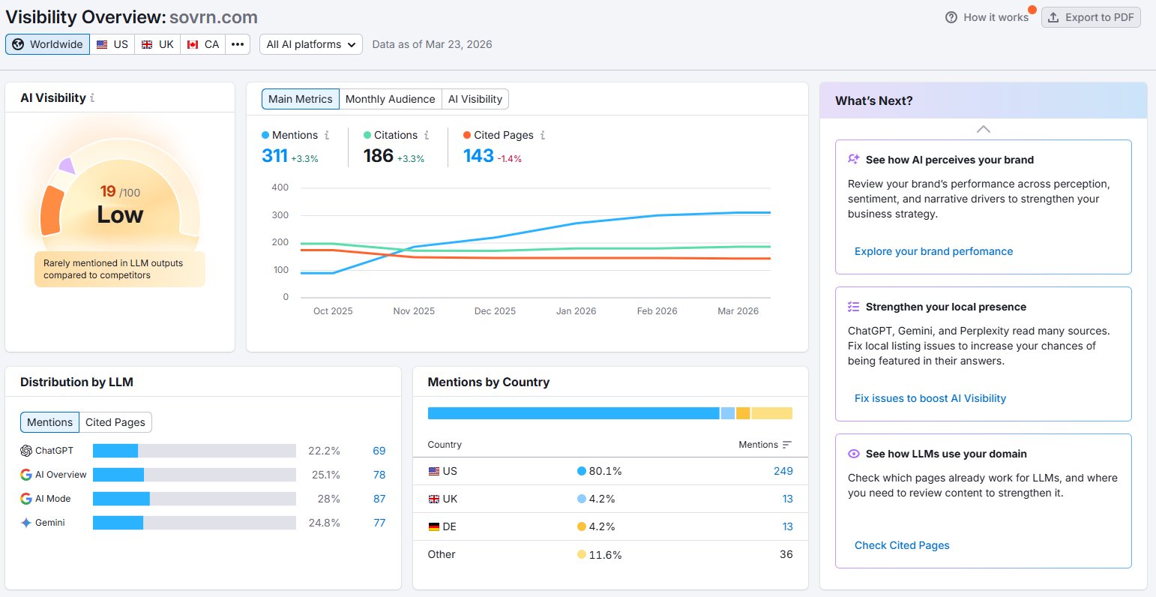The height and width of the screenshot is (597, 1156).
Task: Click the blue US segment of country bar
Action: click(x=574, y=413)
